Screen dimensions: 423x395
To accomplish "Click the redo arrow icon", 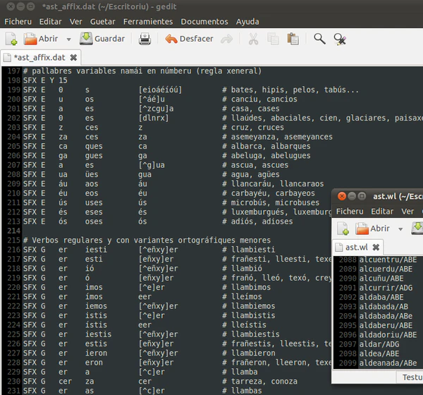I will [227, 39].
